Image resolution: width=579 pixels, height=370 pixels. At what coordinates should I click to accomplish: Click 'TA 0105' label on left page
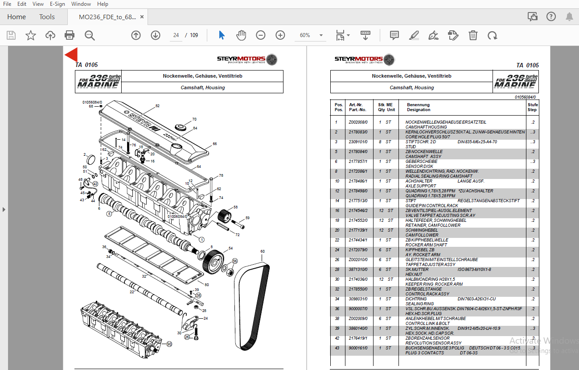tap(86, 65)
